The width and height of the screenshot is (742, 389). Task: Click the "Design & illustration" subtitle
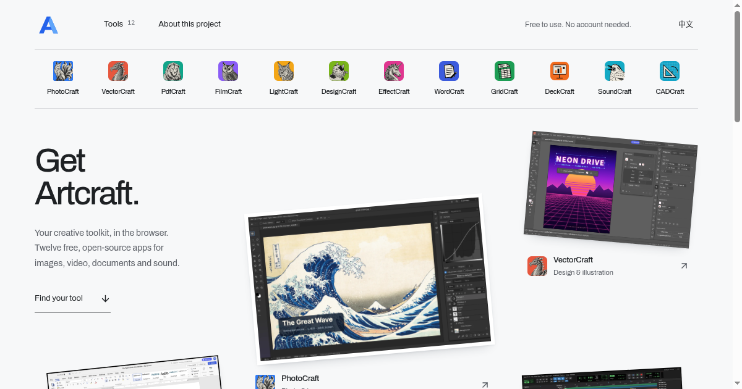click(x=583, y=272)
